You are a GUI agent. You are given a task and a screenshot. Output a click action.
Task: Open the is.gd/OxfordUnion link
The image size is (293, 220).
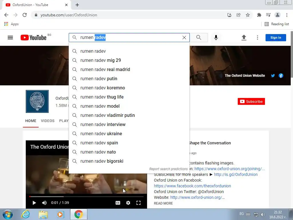[x=236, y=174]
